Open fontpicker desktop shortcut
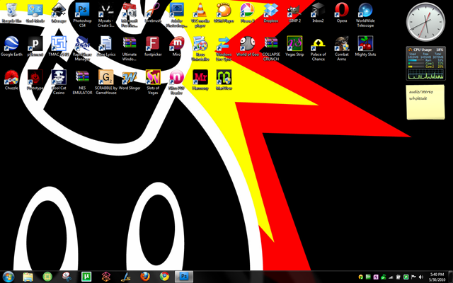Screen dimensions: 453x283 153,47
